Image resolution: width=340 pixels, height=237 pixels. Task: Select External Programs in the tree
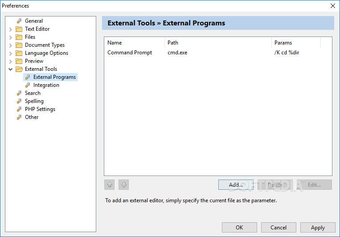tap(54, 77)
